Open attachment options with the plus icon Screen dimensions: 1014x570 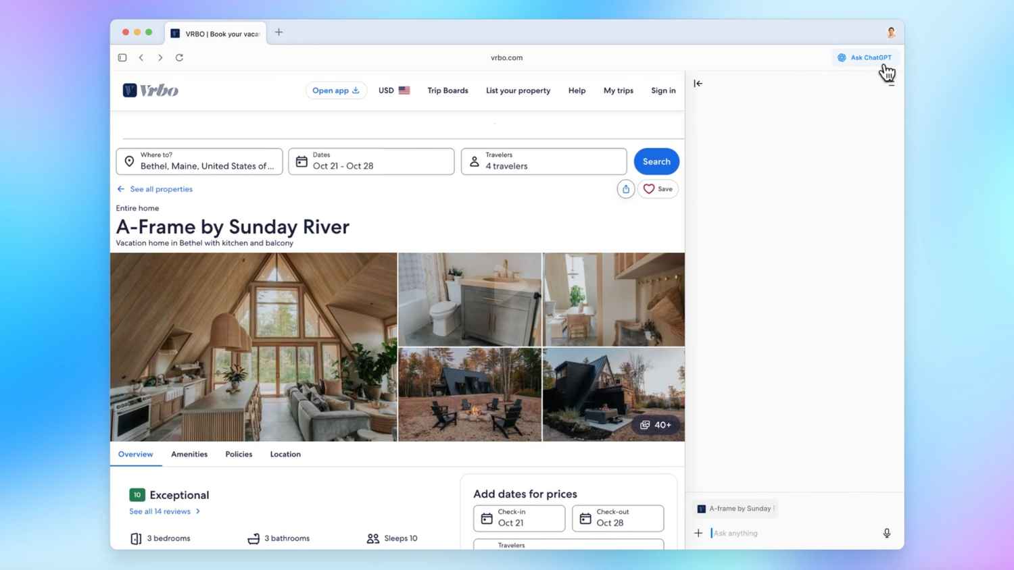pyautogui.click(x=698, y=533)
